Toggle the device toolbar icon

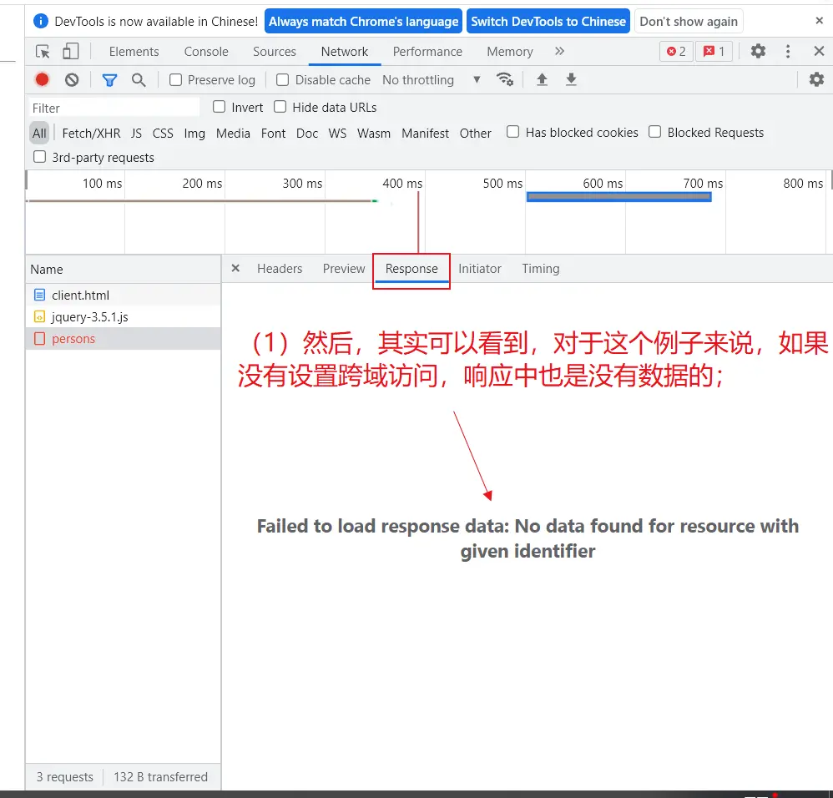[x=70, y=52]
